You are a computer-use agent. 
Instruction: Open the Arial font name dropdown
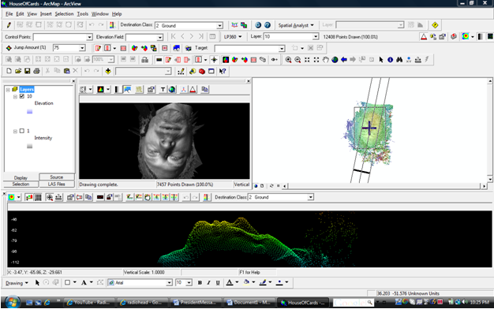pos(169,282)
